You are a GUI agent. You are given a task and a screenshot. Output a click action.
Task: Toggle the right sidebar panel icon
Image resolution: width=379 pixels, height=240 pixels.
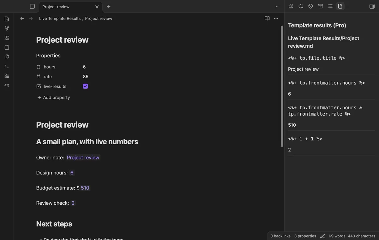pos(372,6)
